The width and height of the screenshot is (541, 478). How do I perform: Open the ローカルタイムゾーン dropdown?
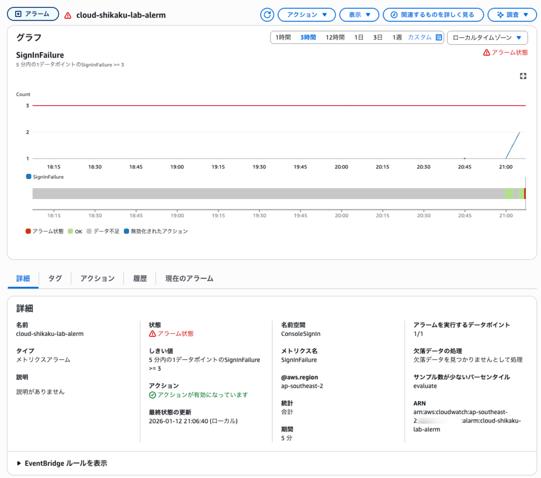[487, 38]
